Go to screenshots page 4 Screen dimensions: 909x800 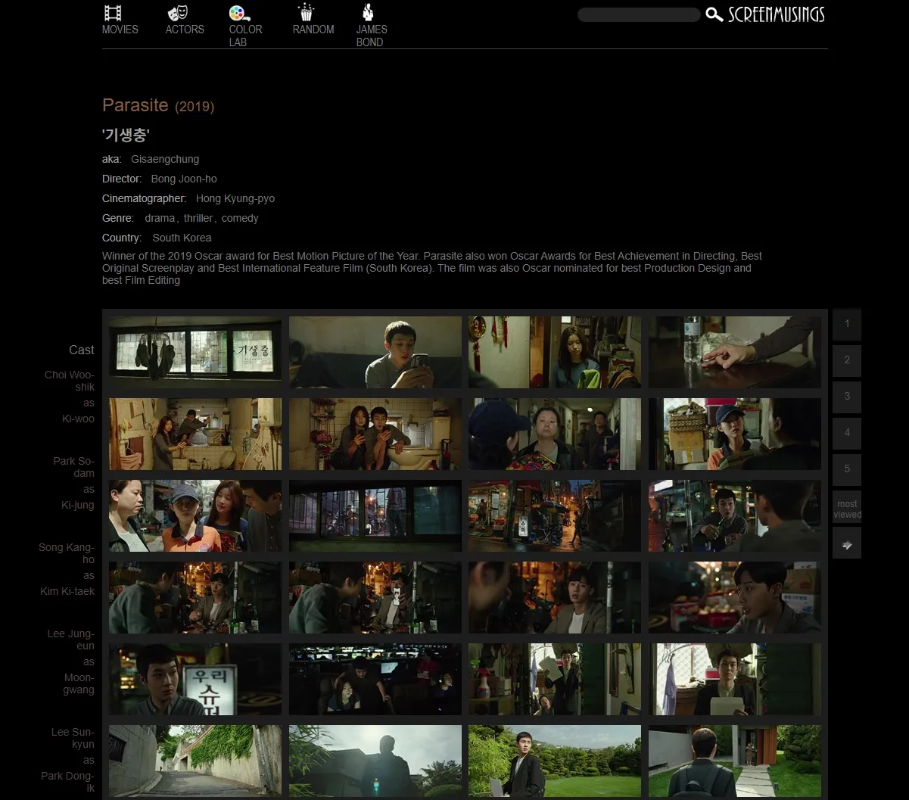tap(847, 433)
